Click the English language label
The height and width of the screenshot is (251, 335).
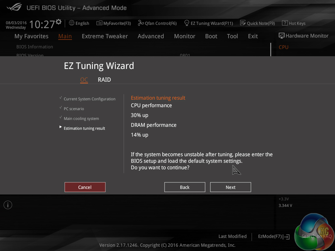tap(82, 23)
